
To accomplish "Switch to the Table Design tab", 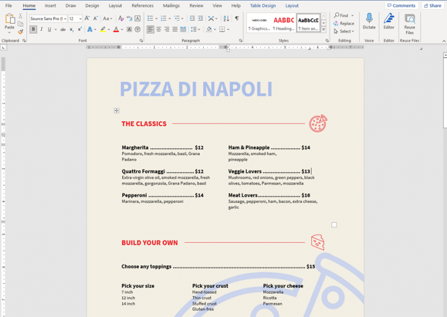I will tap(262, 6).
